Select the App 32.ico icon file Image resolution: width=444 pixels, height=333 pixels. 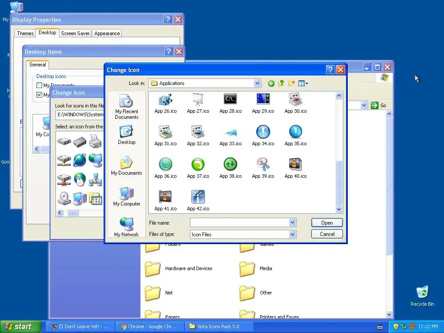click(198, 136)
